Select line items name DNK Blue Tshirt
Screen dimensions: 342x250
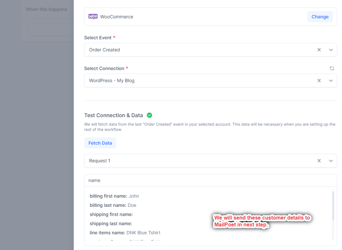[125, 233]
